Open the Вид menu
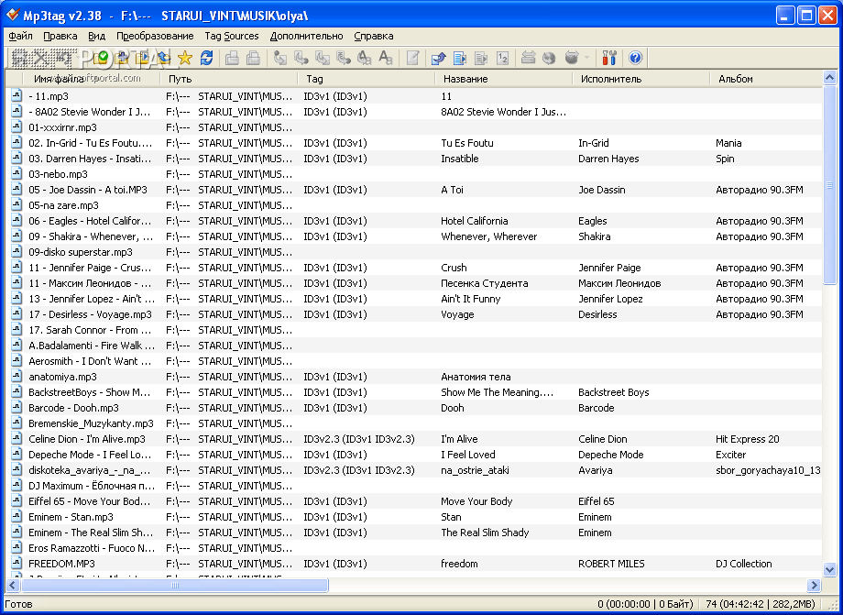Viewport: 843px width, 615px height. point(97,36)
